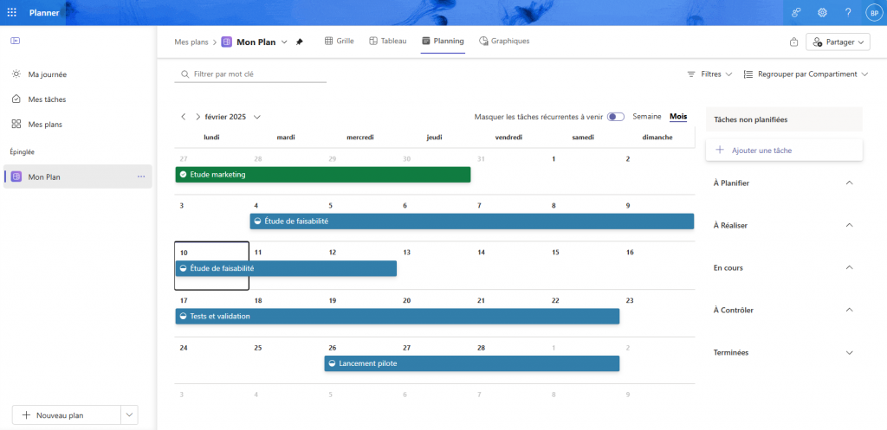Collapse the left navigation pane icon

click(16, 42)
